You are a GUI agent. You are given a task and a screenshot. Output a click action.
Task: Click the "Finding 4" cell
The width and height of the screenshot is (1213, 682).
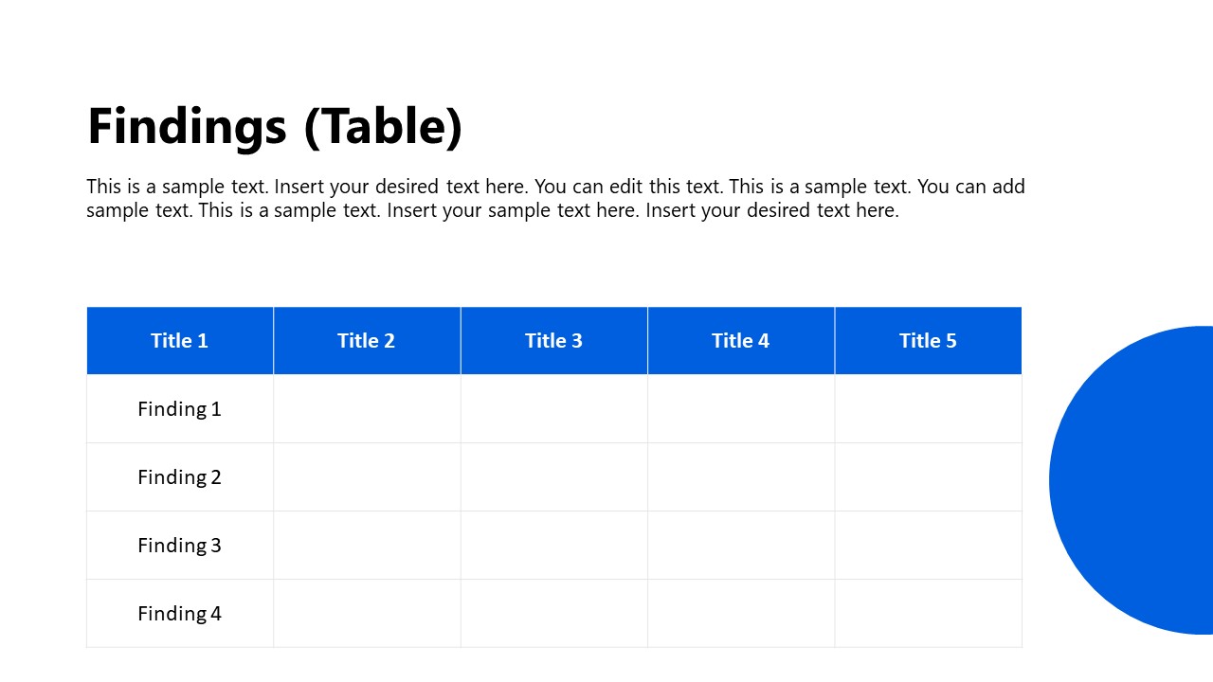click(179, 614)
